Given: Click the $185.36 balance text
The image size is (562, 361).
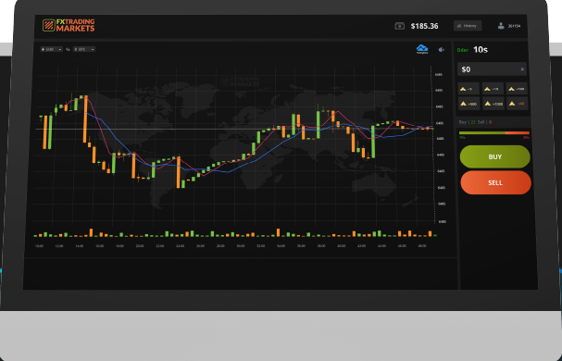Looking at the screenshot, I should [x=424, y=26].
